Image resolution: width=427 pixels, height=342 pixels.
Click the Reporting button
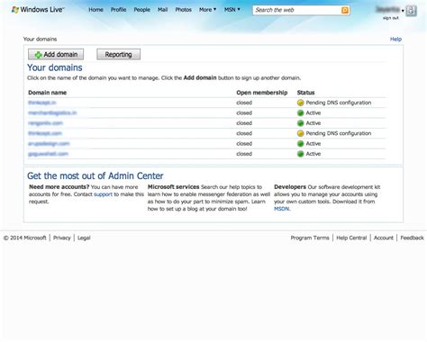coord(118,54)
